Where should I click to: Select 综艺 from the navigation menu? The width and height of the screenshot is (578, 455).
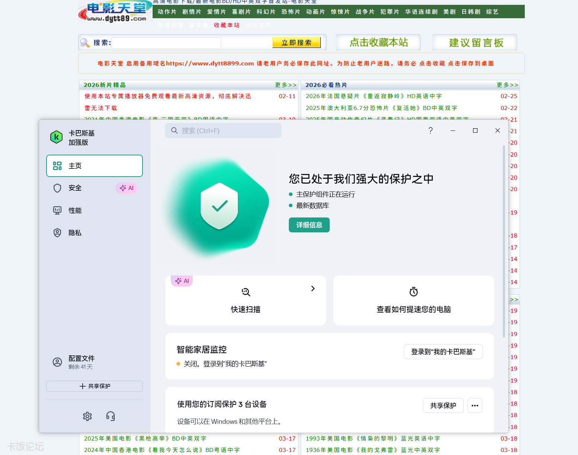click(492, 12)
